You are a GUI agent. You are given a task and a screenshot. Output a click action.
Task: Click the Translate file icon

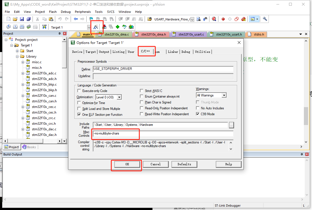[9, 27]
